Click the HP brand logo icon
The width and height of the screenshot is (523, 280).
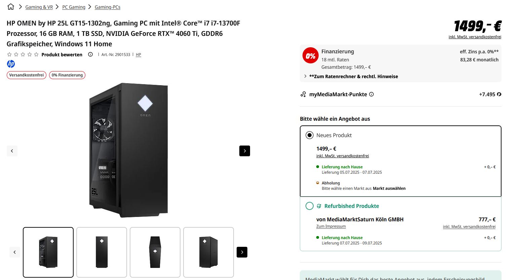[x=11, y=64]
